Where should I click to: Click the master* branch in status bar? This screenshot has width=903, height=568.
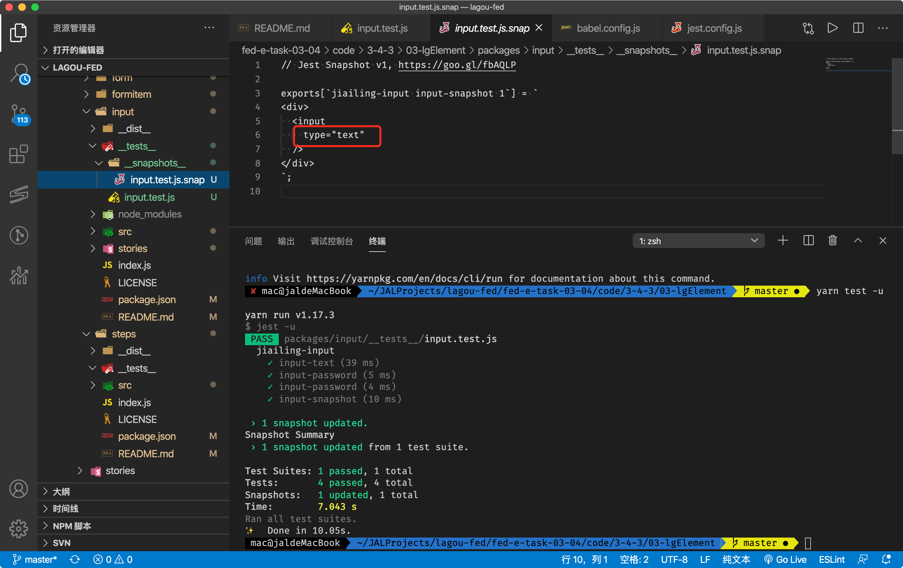coord(35,559)
